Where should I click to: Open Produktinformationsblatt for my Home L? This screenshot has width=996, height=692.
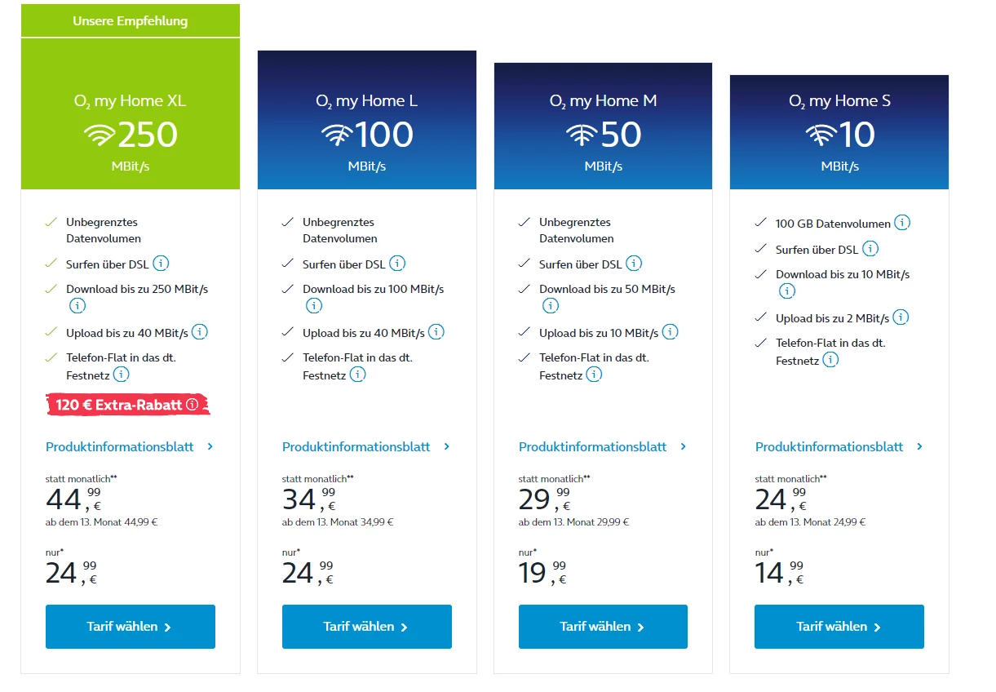click(x=356, y=446)
